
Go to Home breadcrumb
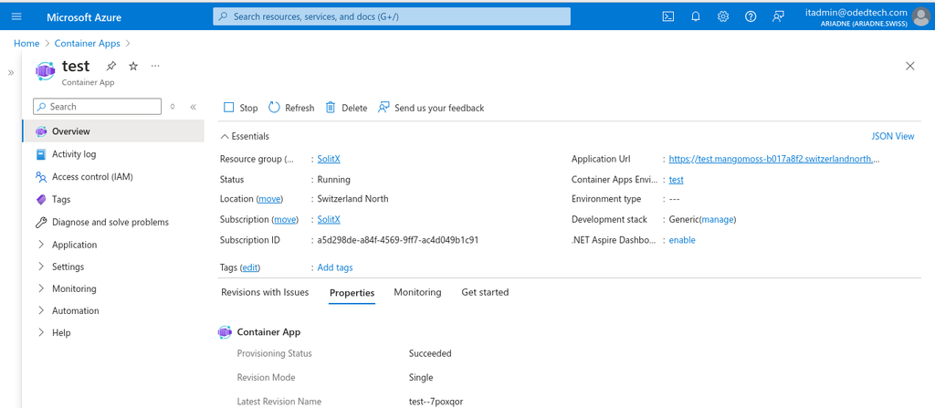(26, 44)
